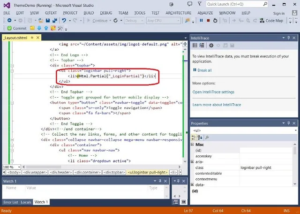
Task: Click the Navigate Backward arrow icon
Action: pos(9,20)
